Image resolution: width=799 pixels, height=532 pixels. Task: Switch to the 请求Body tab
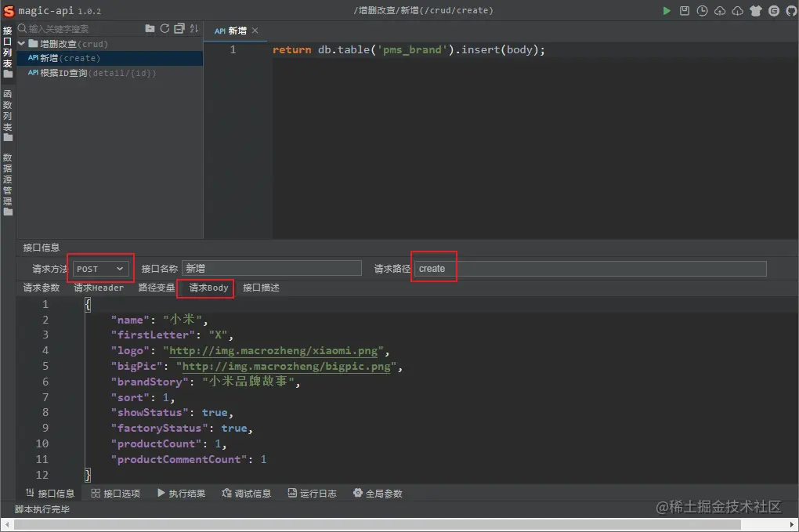[208, 288]
